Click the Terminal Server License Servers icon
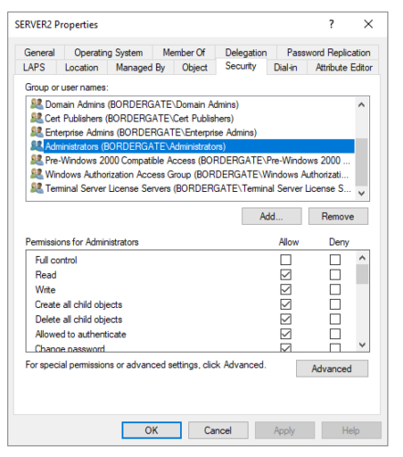 click(x=37, y=188)
